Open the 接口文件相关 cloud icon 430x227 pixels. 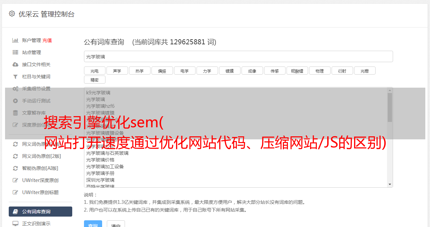click(15, 64)
